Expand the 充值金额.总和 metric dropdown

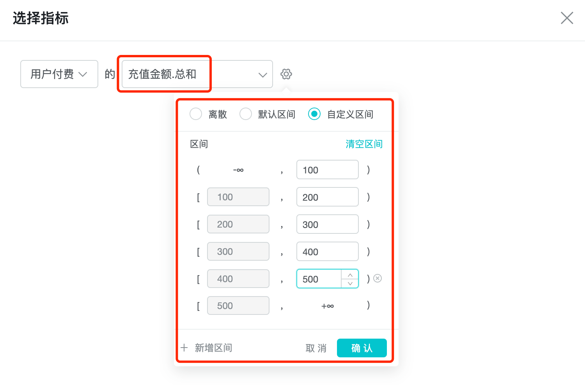[262, 74]
